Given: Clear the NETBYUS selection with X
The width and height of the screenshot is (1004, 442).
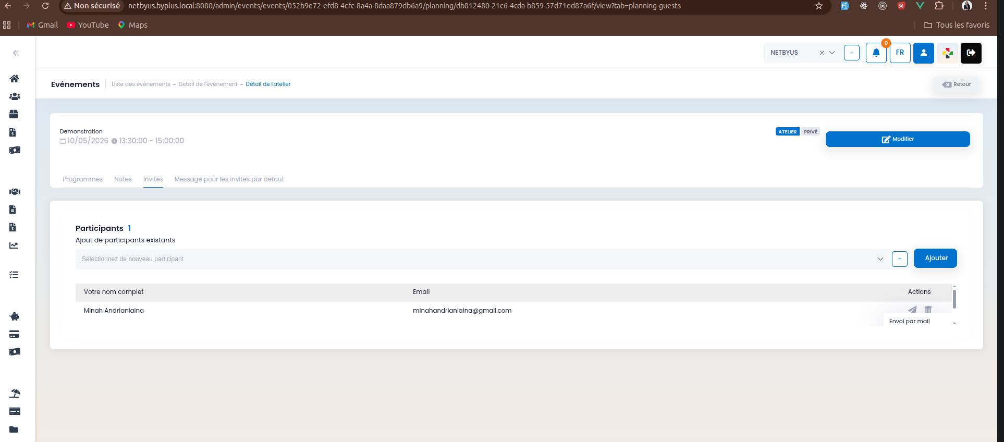Looking at the screenshot, I should (x=822, y=53).
